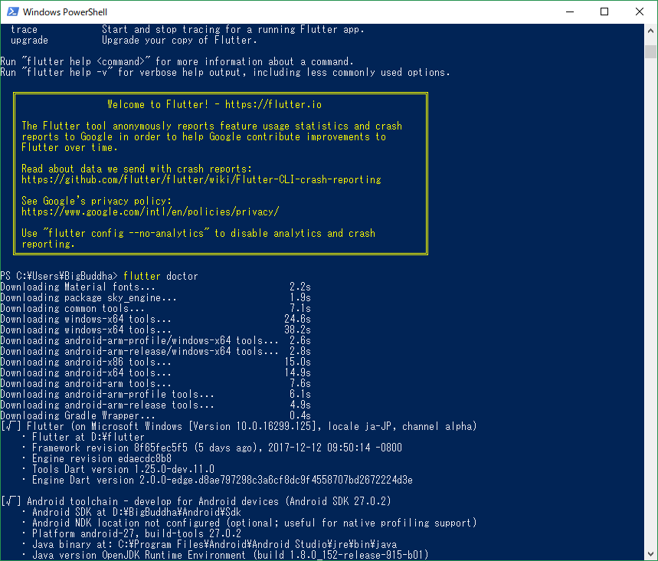Click 'flutter help <command>' hint line
Image resolution: width=658 pixels, height=561 pixels.
[x=177, y=62]
